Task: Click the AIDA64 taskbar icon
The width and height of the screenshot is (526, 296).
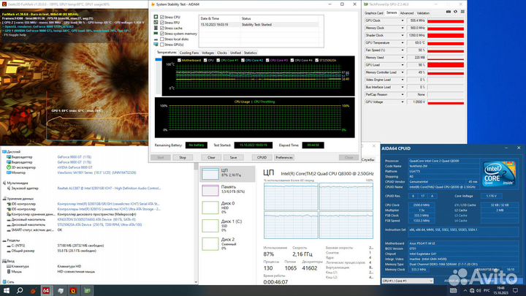Action: pyautogui.click(x=46, y=291)
